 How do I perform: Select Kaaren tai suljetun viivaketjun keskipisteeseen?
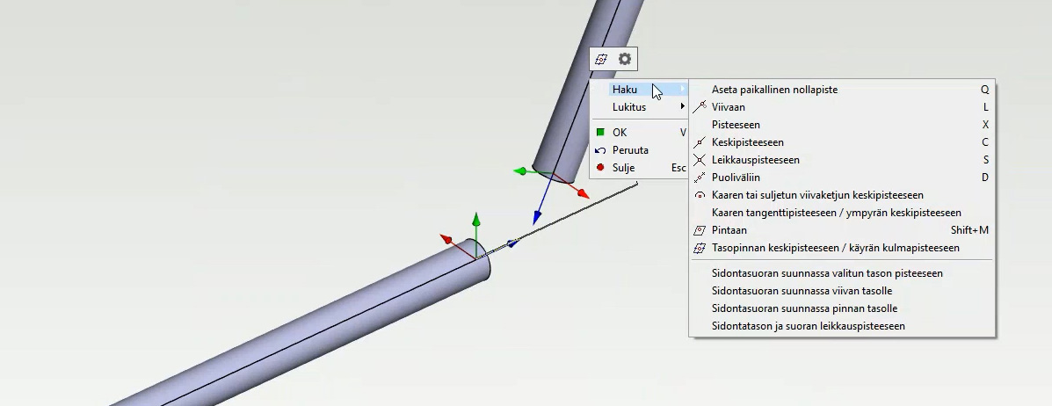tap(816, 195)
